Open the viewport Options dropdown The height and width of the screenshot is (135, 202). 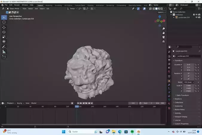pos(161,12)
